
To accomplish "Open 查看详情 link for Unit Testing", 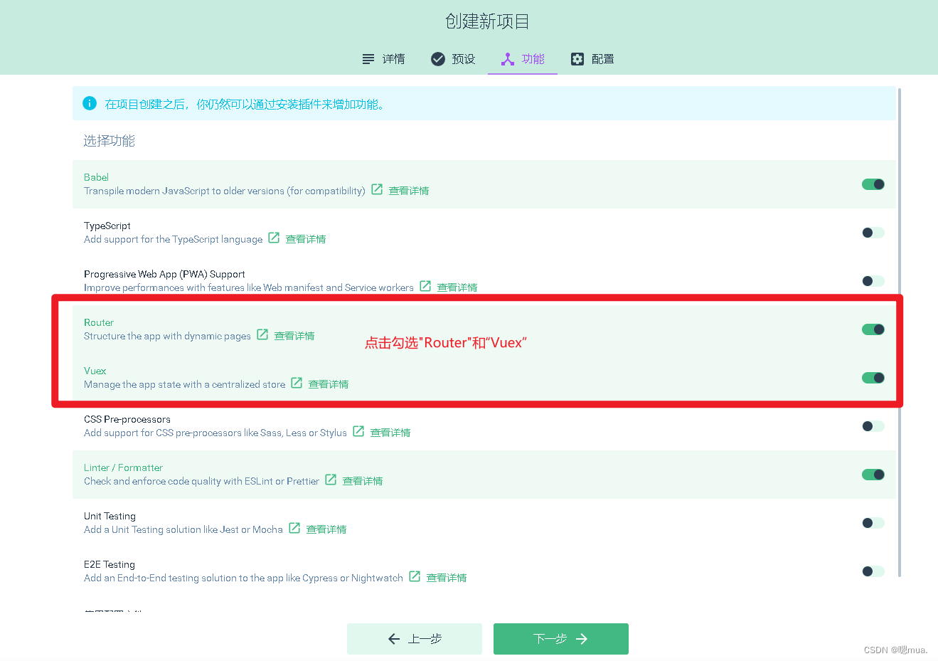I will [326, 529].
